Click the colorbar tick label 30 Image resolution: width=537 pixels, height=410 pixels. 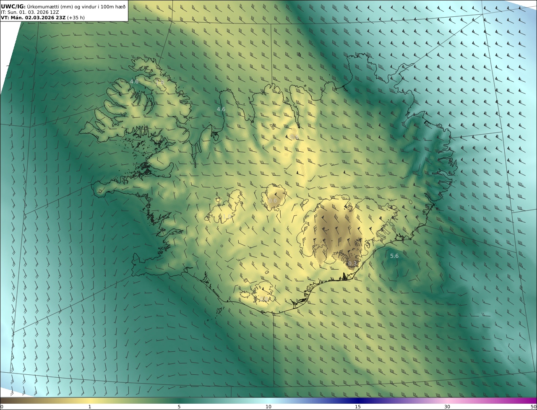click(x=447, y=407)
